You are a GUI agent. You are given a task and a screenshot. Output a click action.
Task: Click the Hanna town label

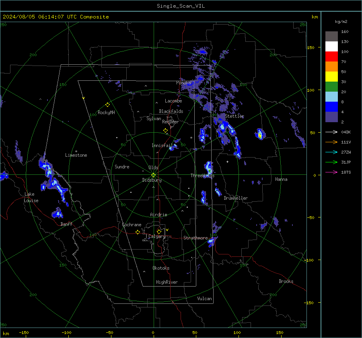point(281,179)
